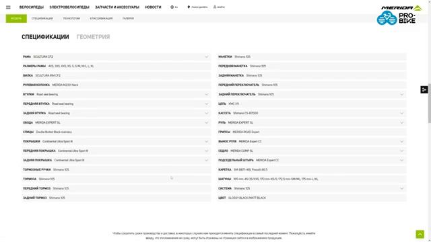431x242 pixels.
Task: Expand the Вынос руля row chevron
Action: 401,141
